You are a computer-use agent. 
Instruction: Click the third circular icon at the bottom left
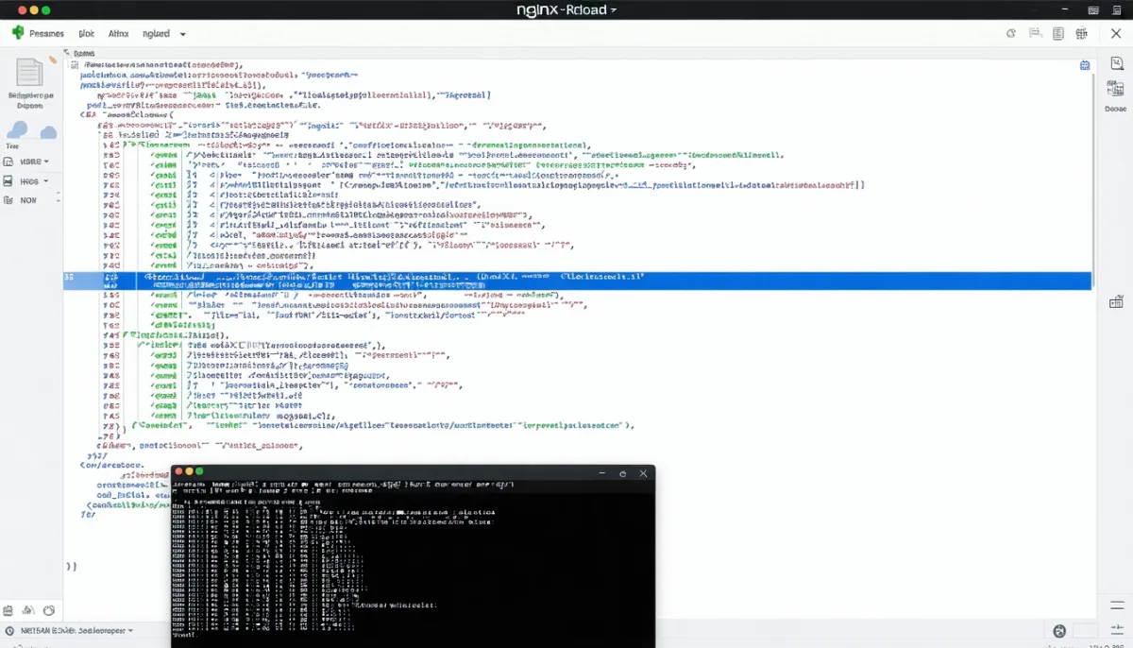[49, 610]
